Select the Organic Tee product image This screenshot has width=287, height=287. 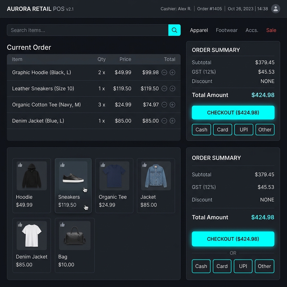click(x=114, y=176)
